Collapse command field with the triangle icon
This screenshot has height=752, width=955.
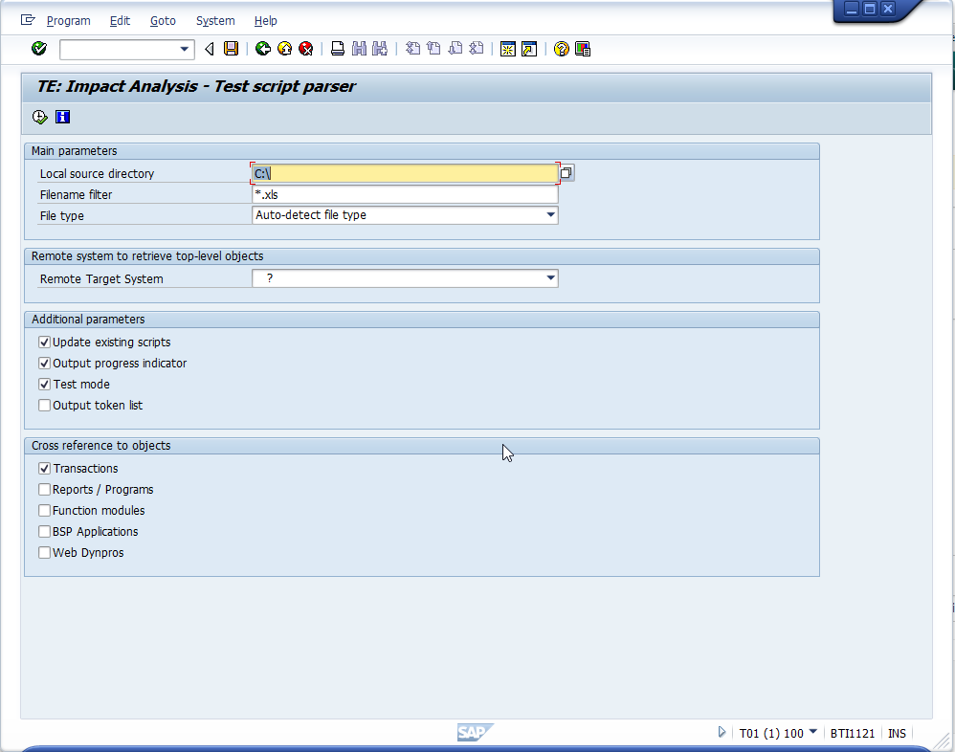[210, 50]
